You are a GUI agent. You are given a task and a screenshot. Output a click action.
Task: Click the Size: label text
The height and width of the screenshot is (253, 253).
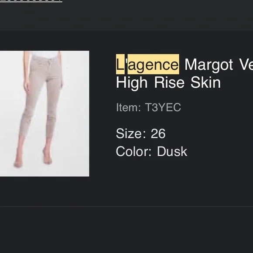pyautogui.click(x=131, y=133)
